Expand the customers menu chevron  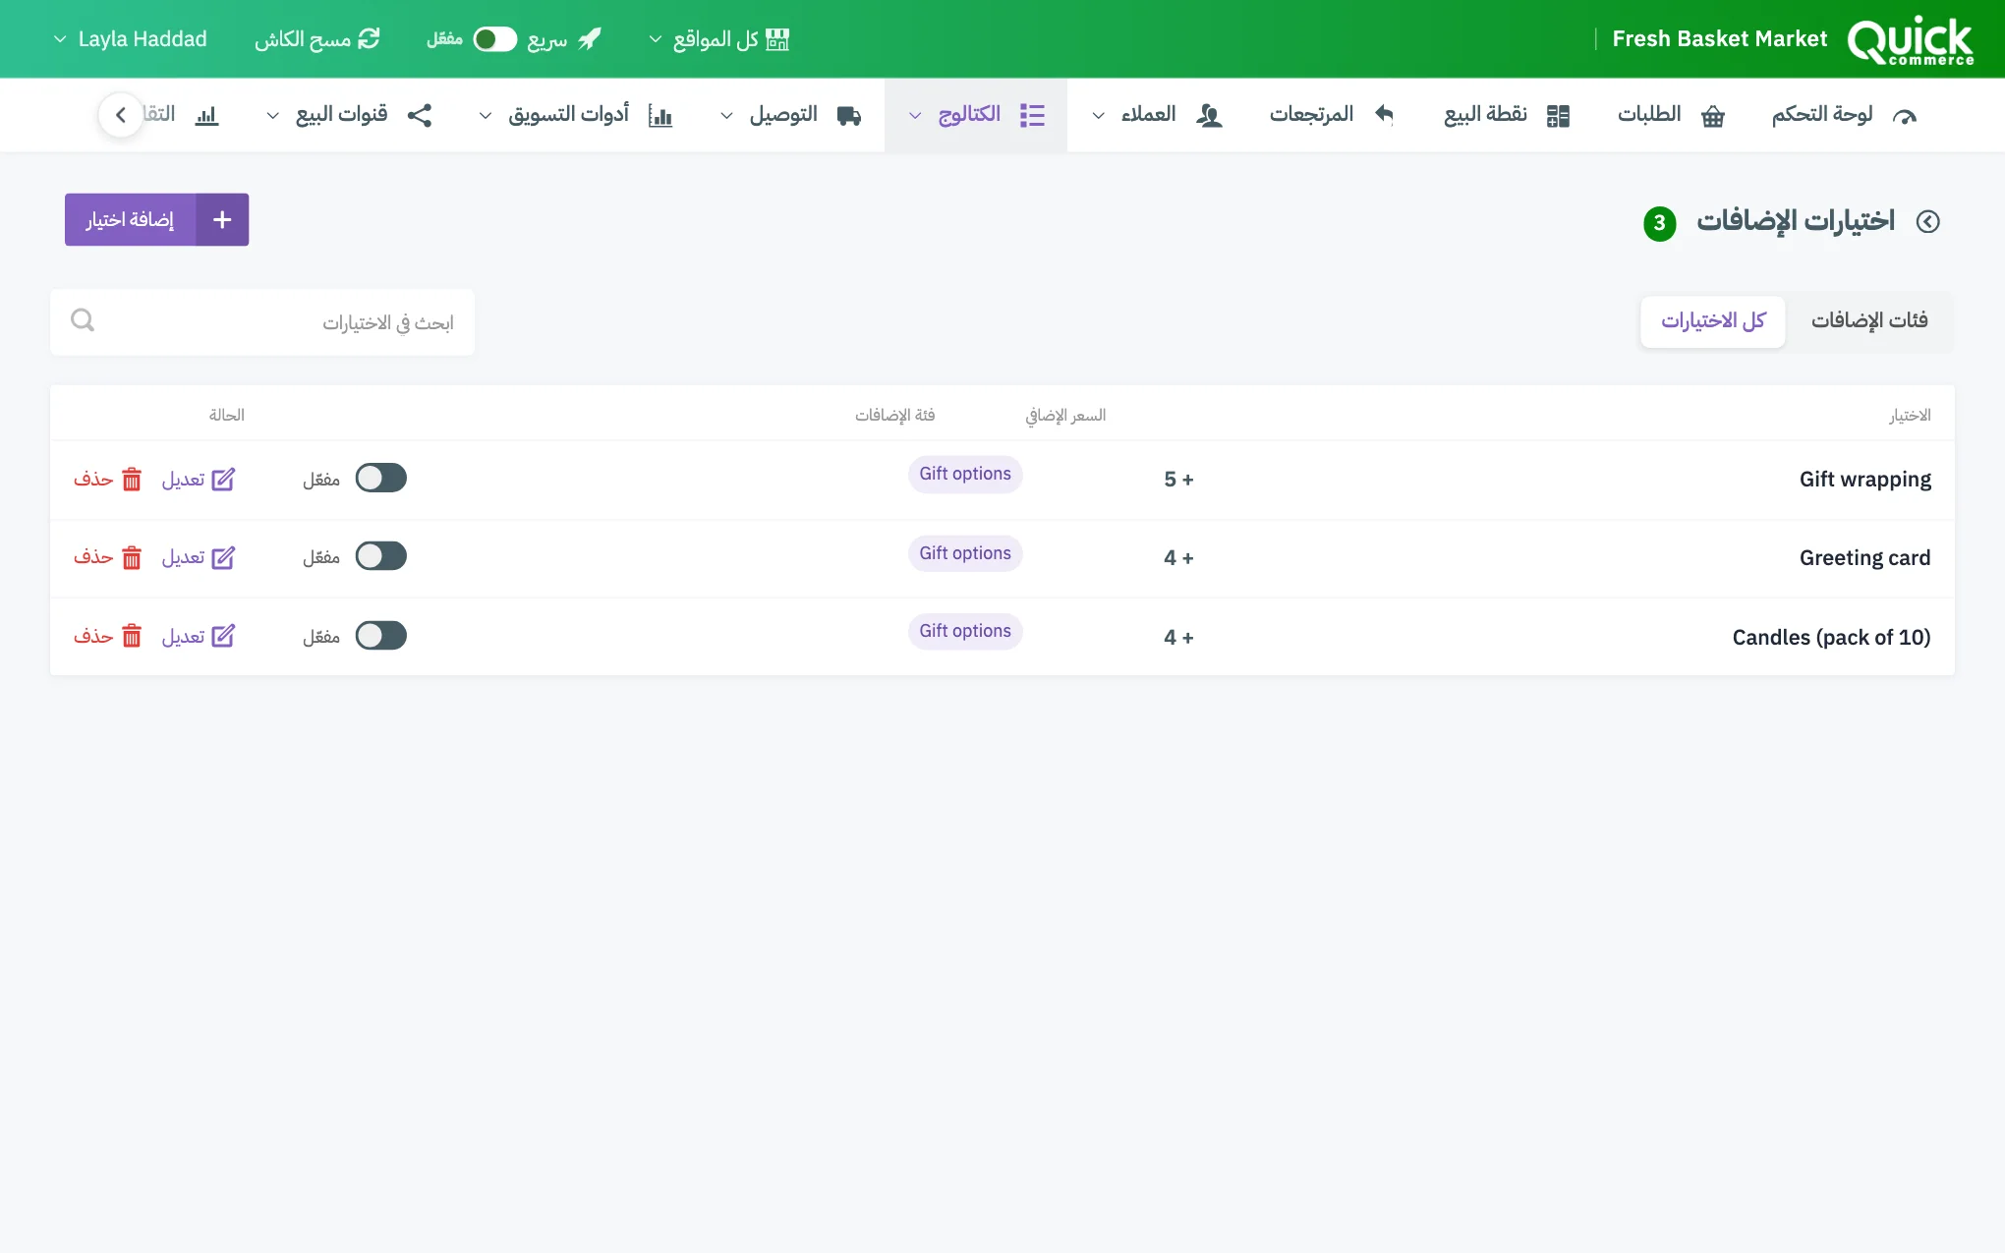(x=1099, y=116)
